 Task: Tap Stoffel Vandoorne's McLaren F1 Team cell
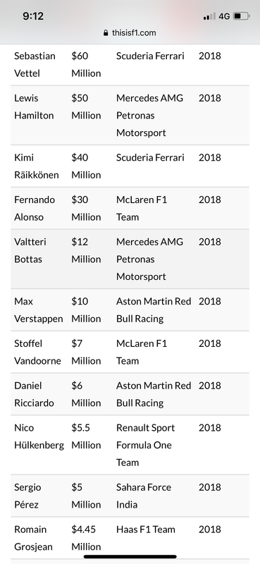(142, 352)
